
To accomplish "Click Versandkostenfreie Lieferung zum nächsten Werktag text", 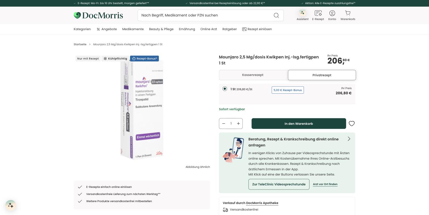I will click(123, 194).
